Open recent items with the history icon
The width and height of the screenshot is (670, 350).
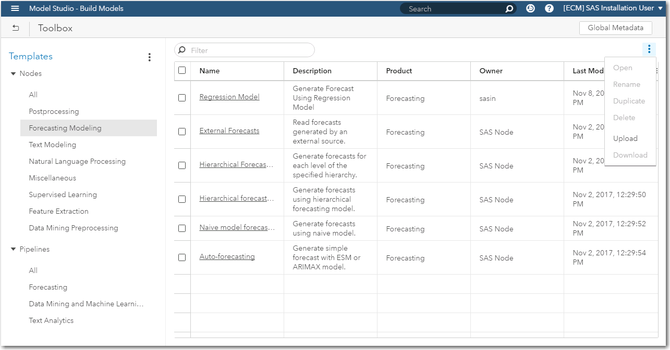click(530, 8)
